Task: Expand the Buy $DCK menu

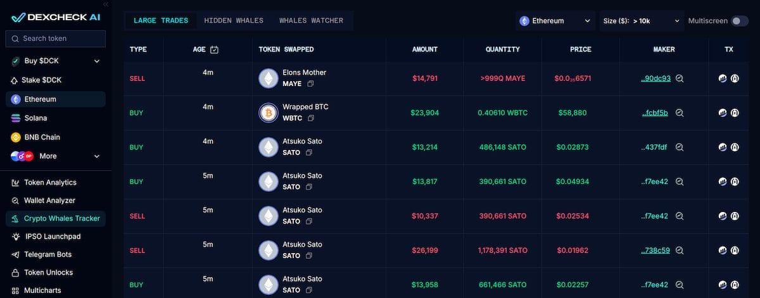Action: click(97, 61)
